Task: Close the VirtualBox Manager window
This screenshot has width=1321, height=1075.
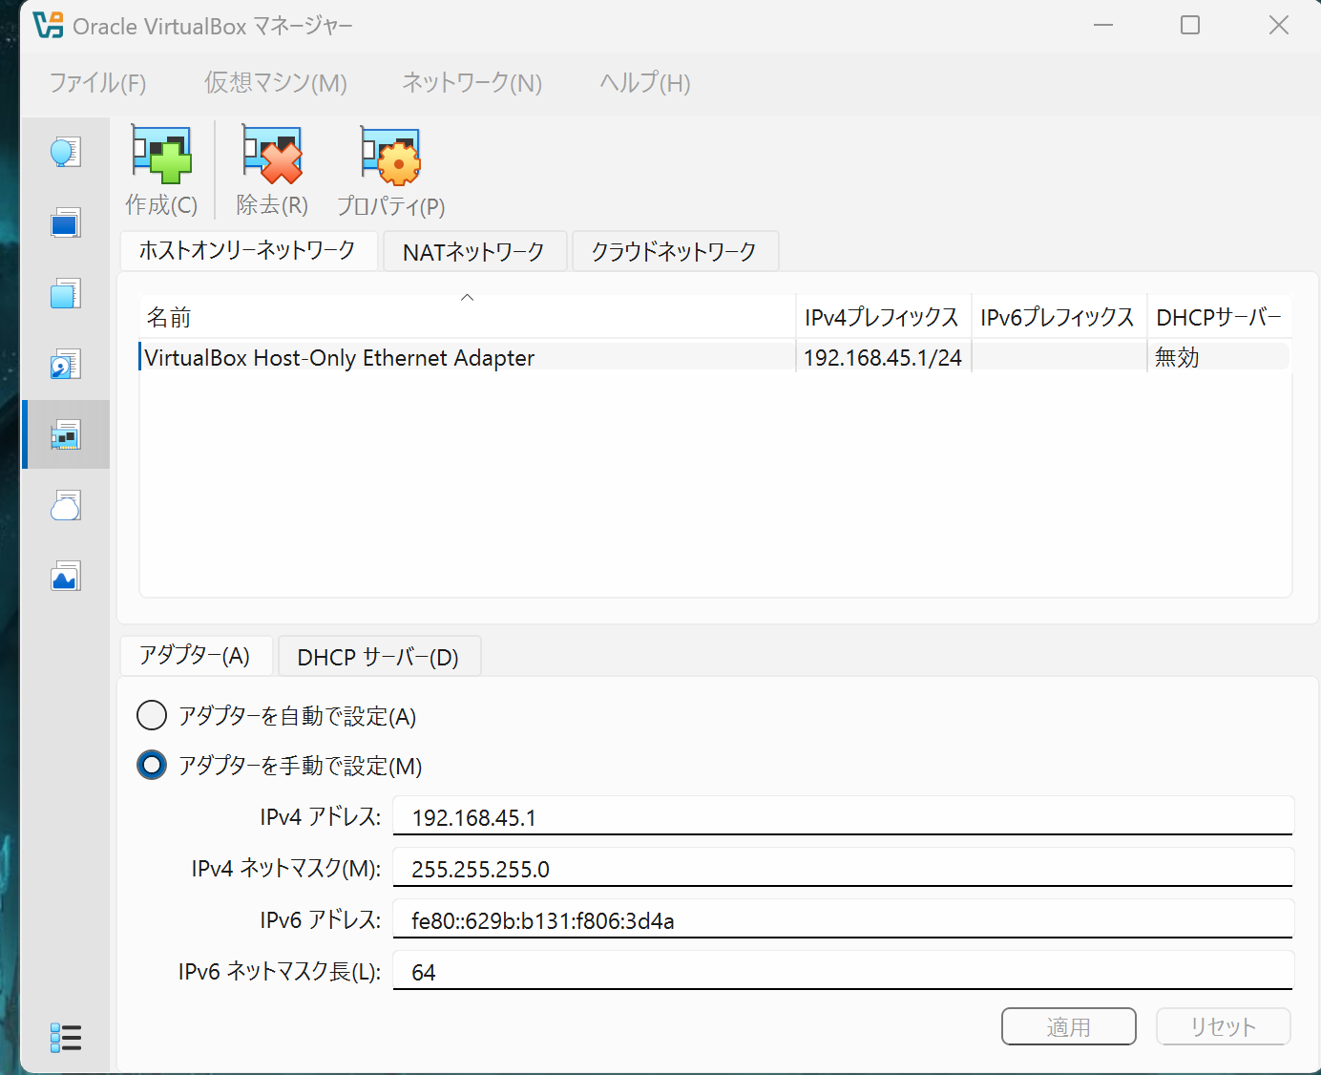Action: pyautogui.click(x=1279, y=26)
